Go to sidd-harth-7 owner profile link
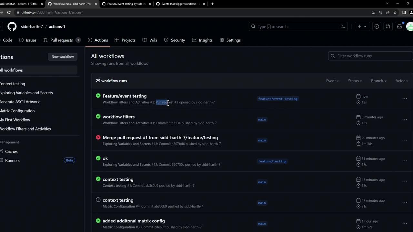 32,26
